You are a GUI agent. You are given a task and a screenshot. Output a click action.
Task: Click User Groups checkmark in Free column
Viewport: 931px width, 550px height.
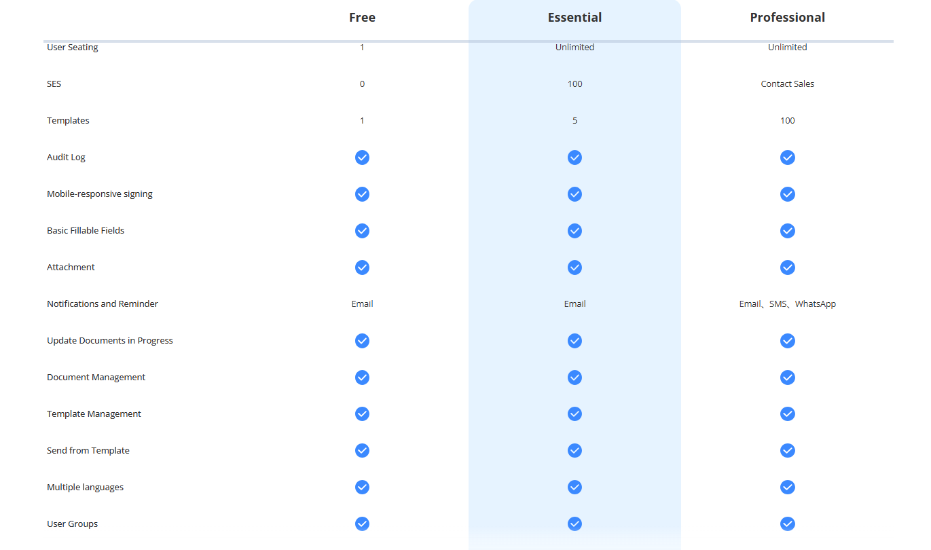click(x=362, y=524)
